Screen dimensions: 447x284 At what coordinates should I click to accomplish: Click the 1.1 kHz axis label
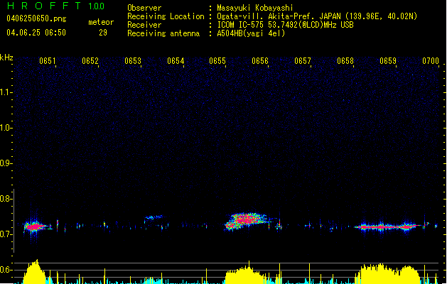(6, 92)
